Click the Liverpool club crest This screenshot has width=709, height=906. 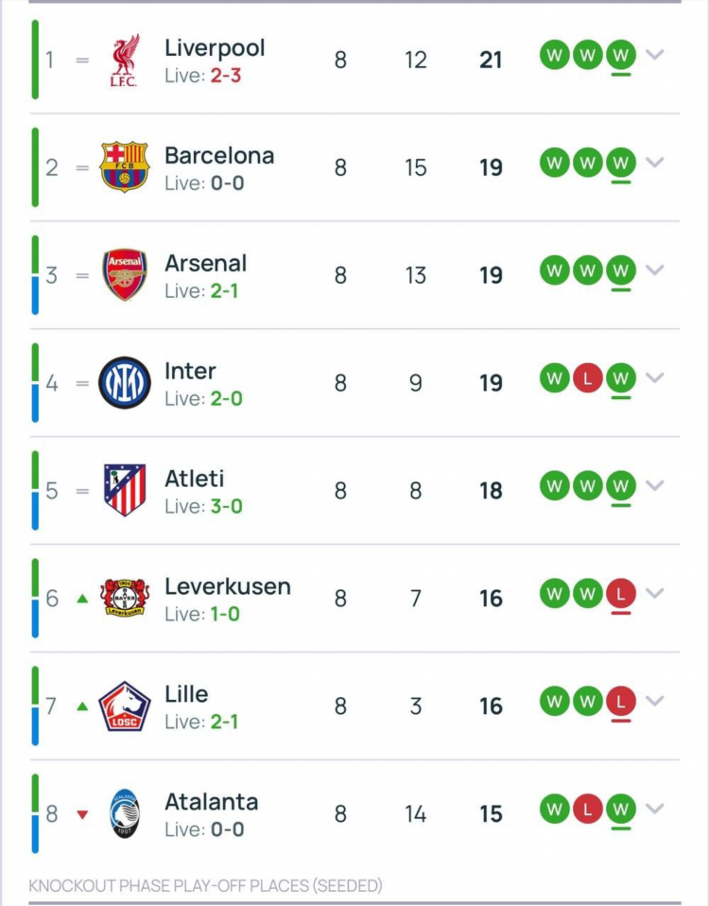point(125,61)
